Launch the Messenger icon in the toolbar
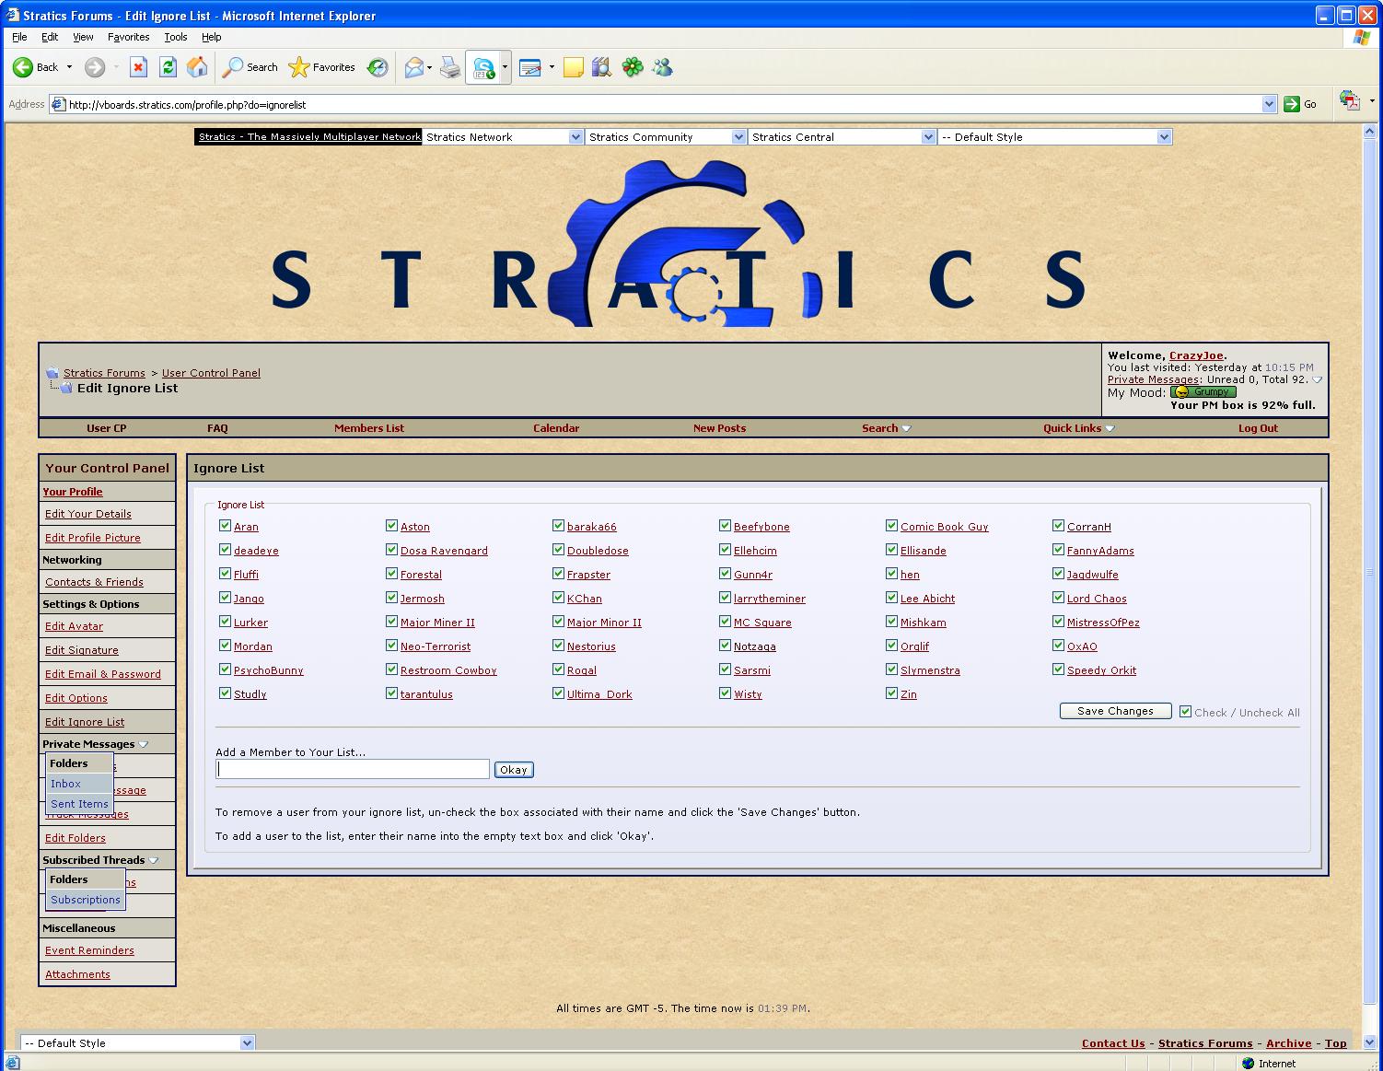 coord(662,67)
